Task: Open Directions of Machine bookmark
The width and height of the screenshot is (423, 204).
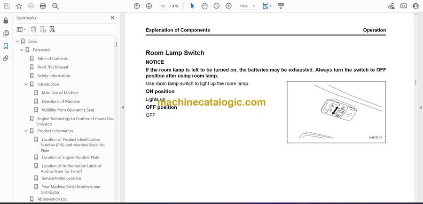Action: tap(61, 101)
